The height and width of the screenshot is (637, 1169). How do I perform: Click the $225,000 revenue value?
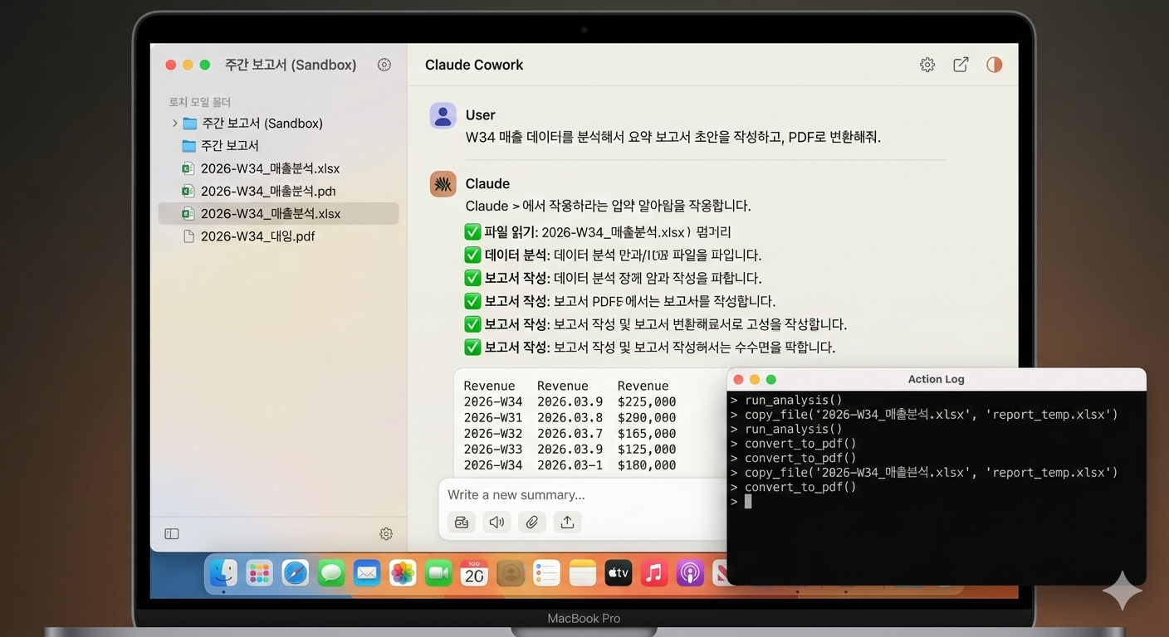click(647, 402)
